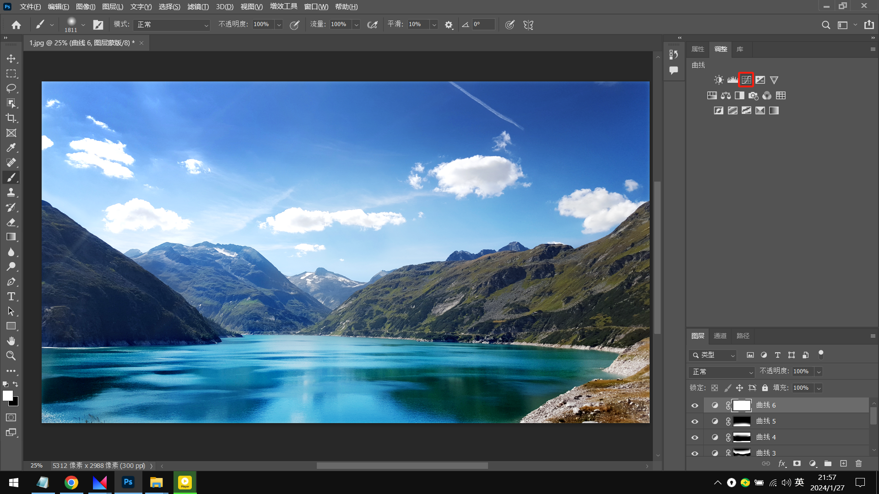
Task: Lock transparent pixels
Action: (x=715, y=388)
